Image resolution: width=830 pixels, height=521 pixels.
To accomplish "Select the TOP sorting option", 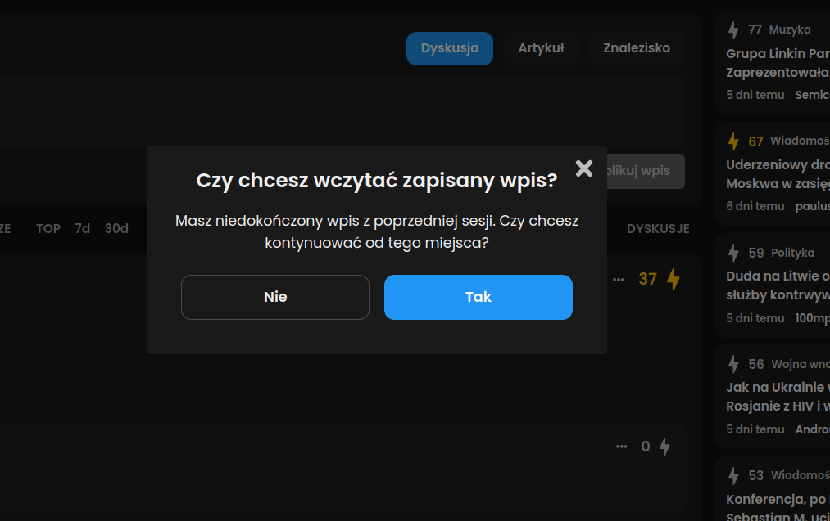I will click(x=48, y=229).
